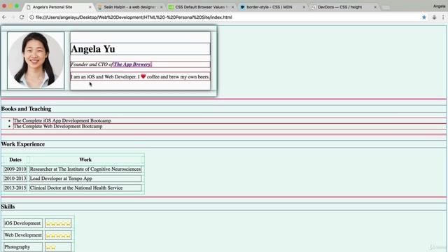Screen dimensions: 448x252
Task: Click the Founder and CTO of text
Action: pyautogui.click(x=92, y=64)
